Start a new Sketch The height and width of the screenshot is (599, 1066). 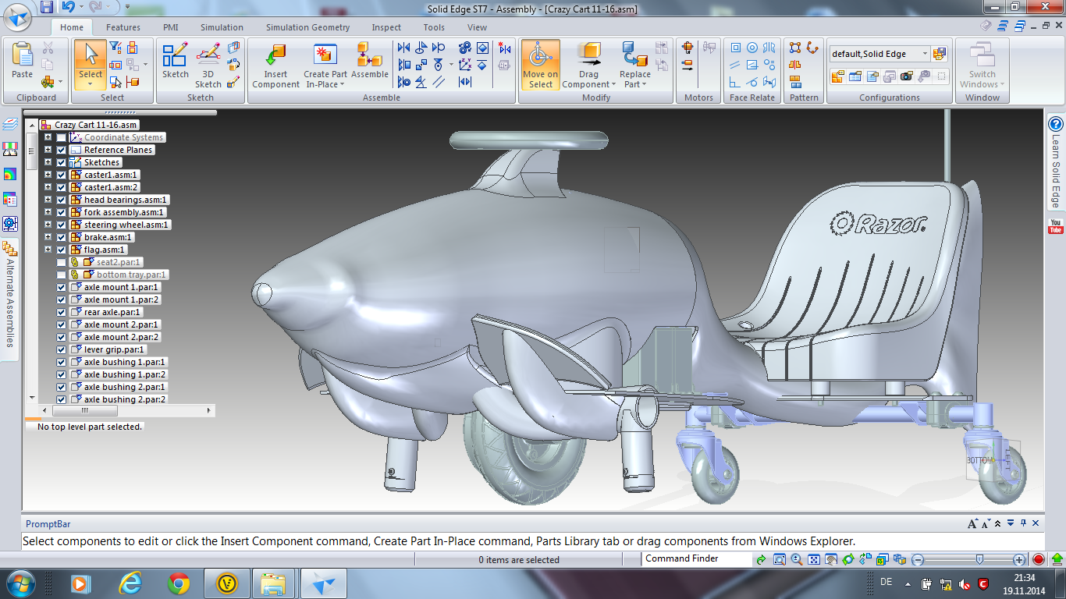click(x=175, y=61)
